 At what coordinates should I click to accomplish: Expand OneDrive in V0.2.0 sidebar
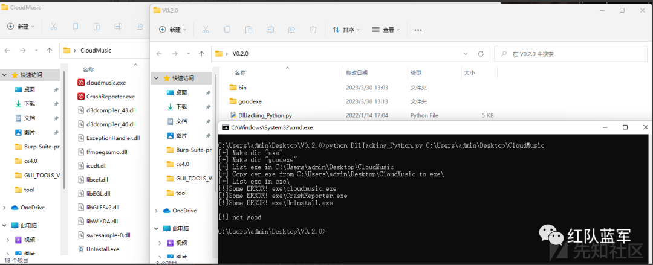tap(156, 211)
